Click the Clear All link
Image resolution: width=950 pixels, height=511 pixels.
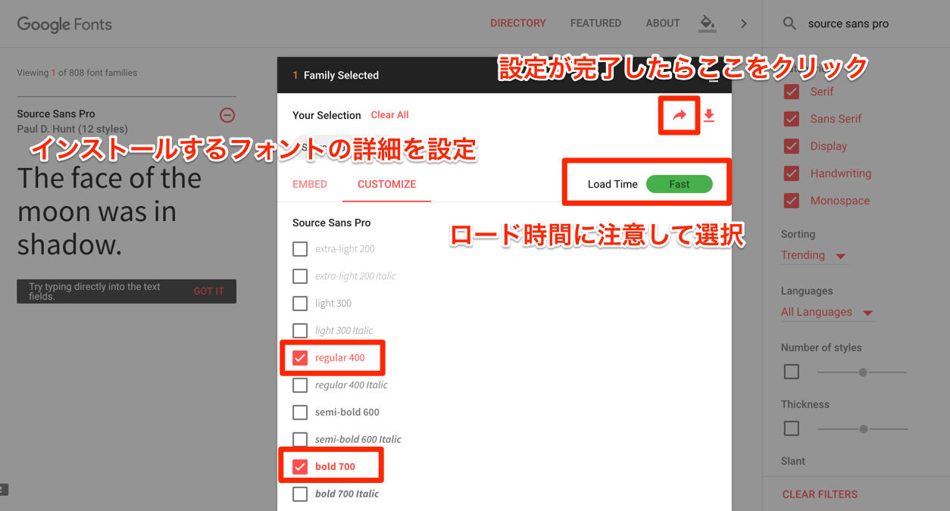click(389, 115)
